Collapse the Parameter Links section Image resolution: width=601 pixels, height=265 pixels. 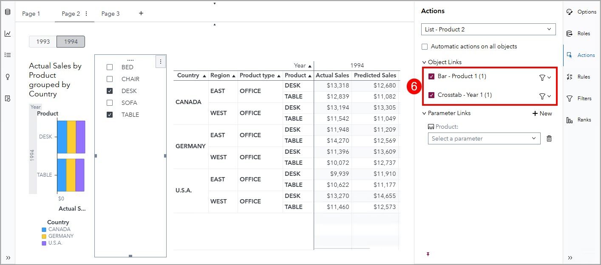pos(424,113)
